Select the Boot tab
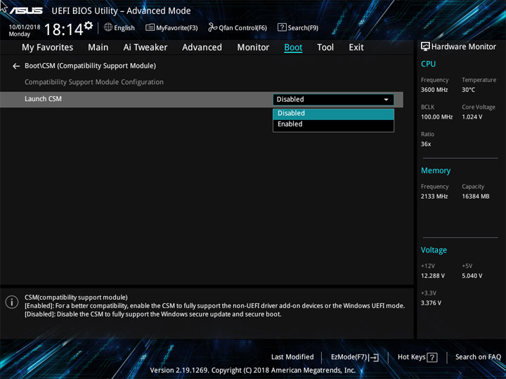 point(293,48)
